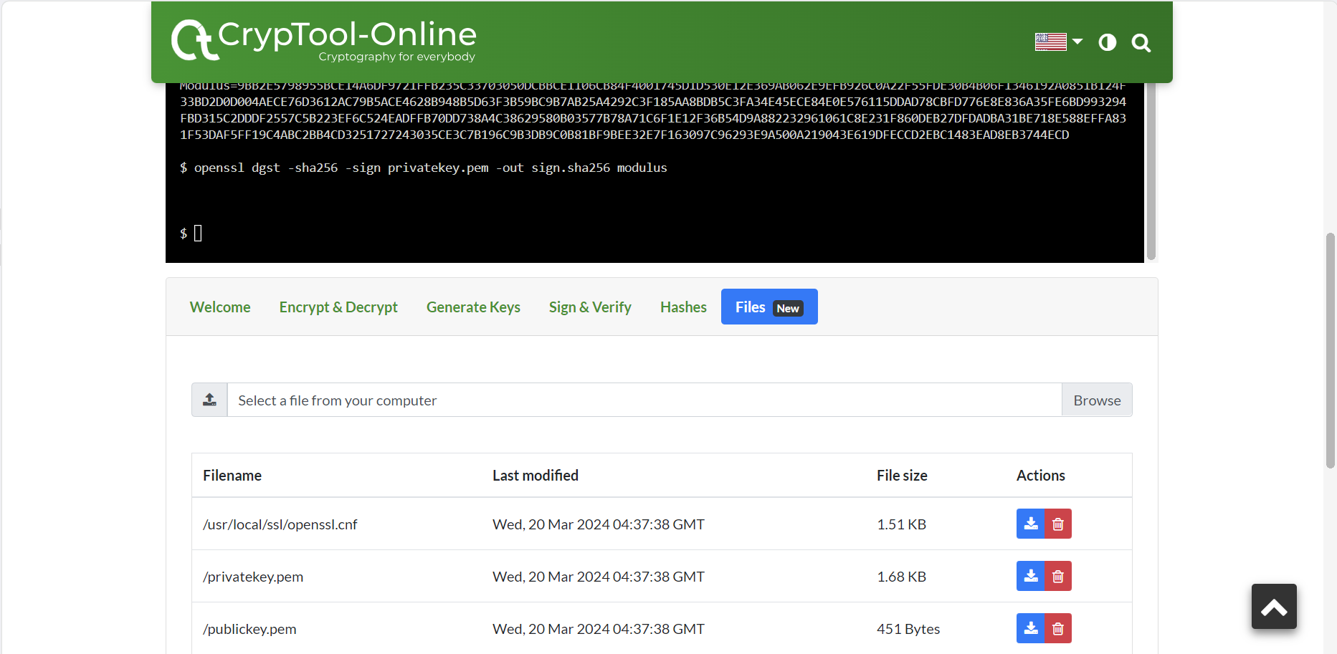Go to the Sign & Verify tab
The image size is (1337, 654).
pyautogui.click(x=590, y=307)
